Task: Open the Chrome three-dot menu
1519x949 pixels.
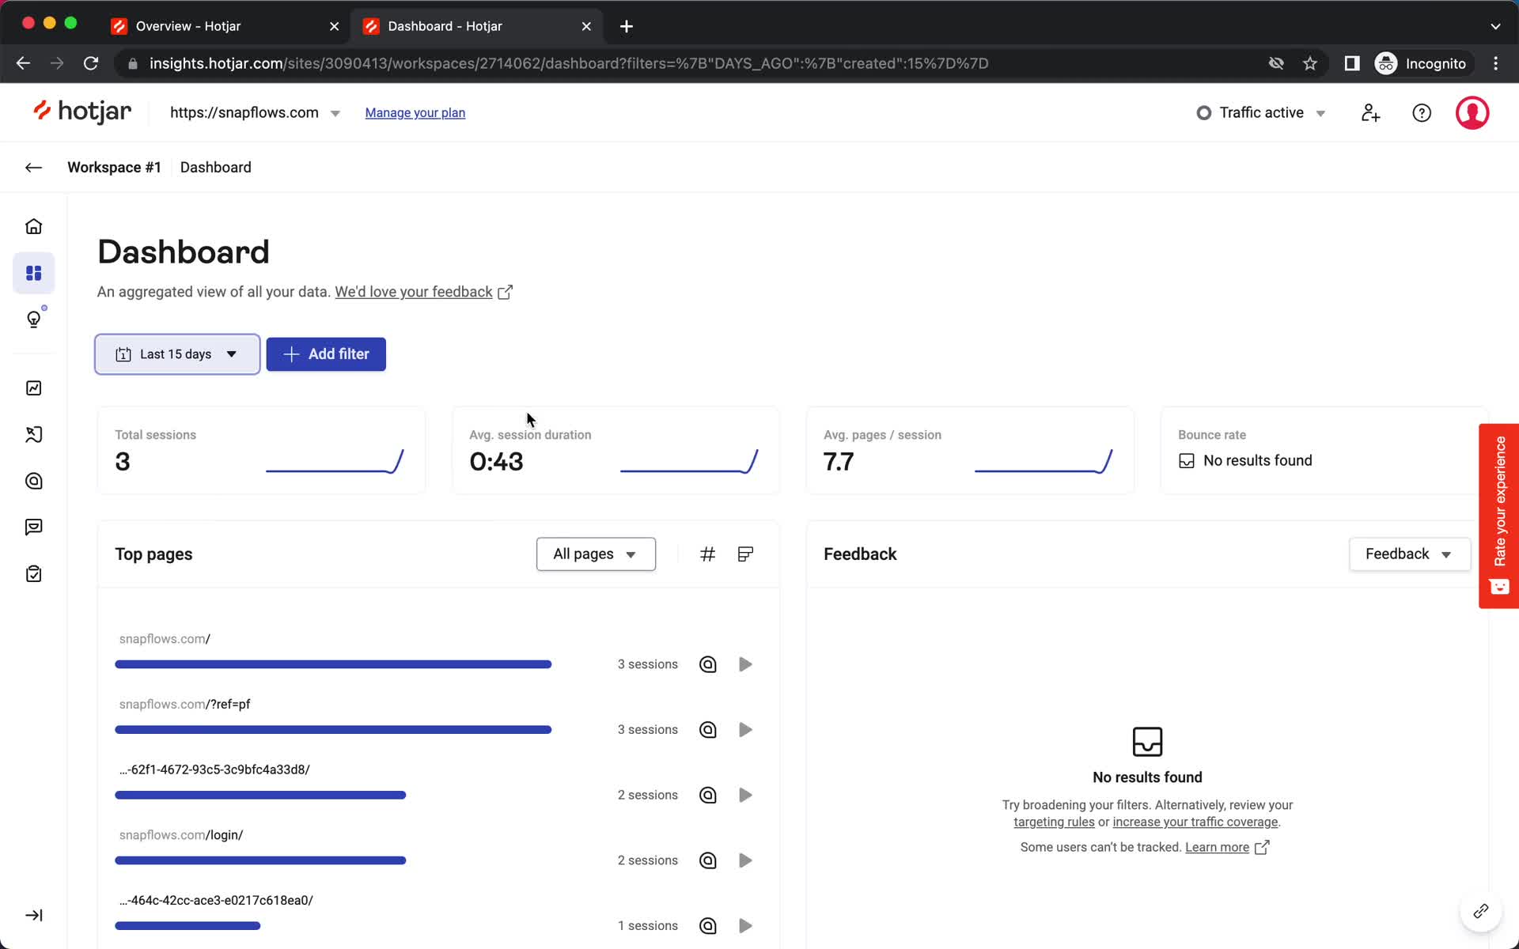Action: pos(1495,63)
